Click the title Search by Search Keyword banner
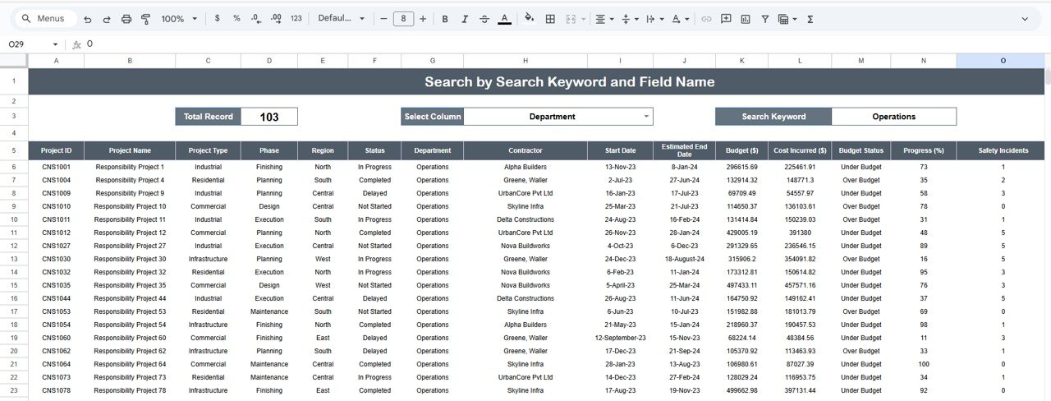This screenshot has width=1051, height=401. pos(569,81)
